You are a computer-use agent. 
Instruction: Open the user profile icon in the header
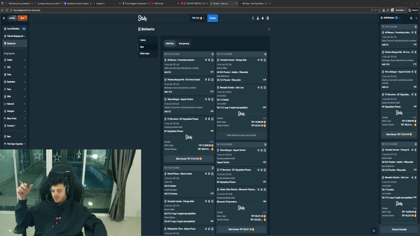click(258, 18)
